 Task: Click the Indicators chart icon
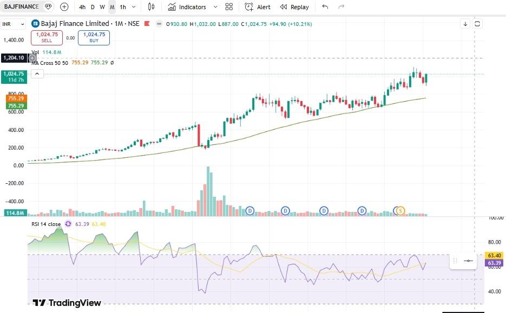pos(172,7)
